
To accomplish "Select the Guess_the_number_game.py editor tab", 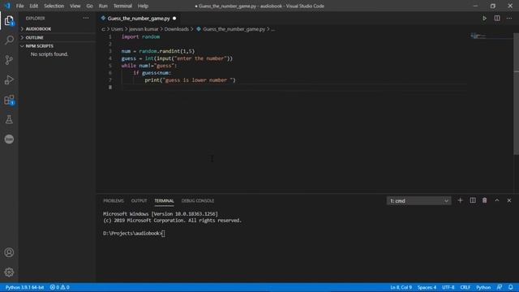I will tap(139, 19).
